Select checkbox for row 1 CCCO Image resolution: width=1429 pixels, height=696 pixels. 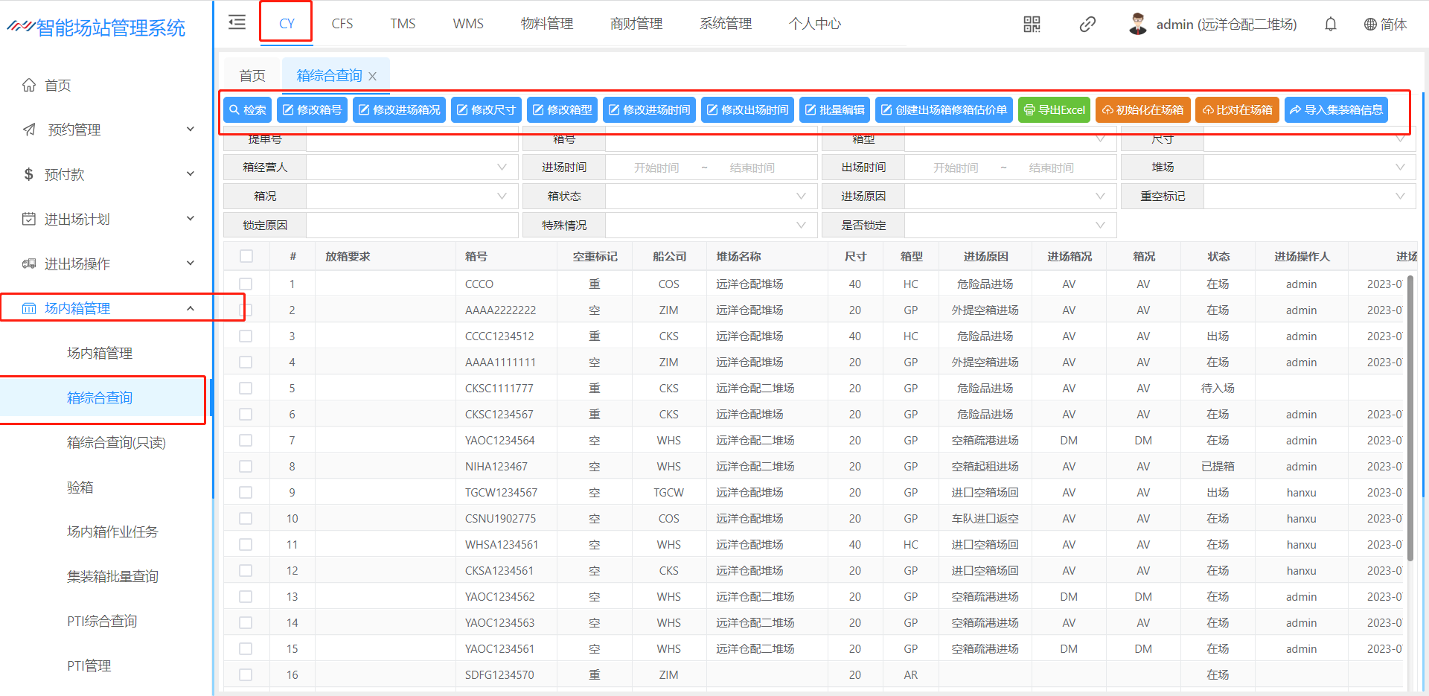pyautogui.click(x=246, y=284)
